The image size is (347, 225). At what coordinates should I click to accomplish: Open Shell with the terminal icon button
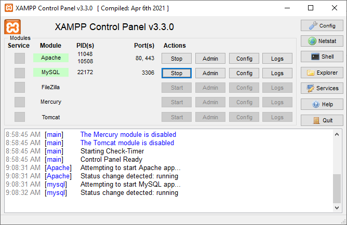(x=322, y=57)
